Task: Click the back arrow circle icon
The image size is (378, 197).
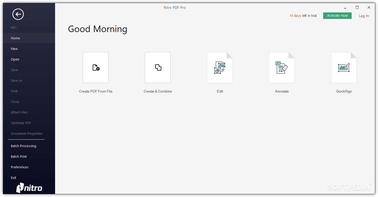Action: pyautogui.click(x=18, y=14)
